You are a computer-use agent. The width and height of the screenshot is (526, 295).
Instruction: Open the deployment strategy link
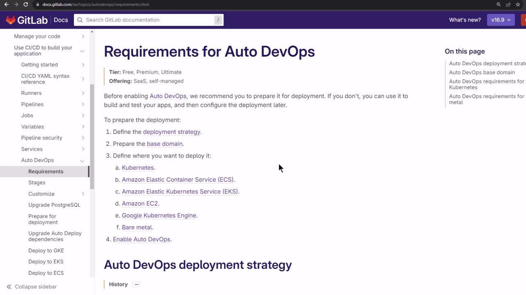tap(171, 132)
